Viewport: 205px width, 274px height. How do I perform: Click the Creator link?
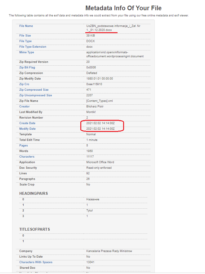[x=25, y=107]
